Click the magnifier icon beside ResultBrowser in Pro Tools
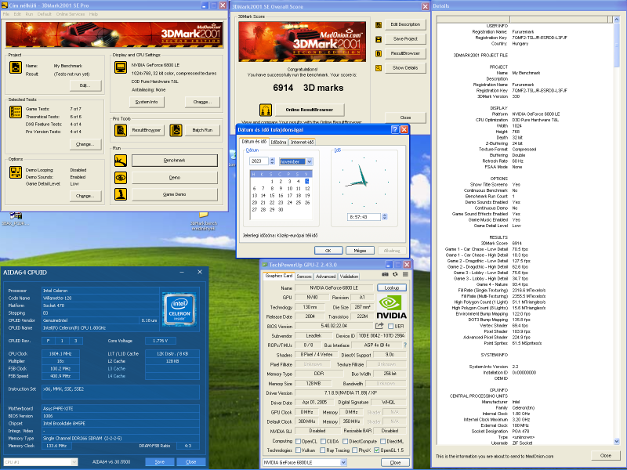Viewport: 627px width, 470px height. click(121, 130)
